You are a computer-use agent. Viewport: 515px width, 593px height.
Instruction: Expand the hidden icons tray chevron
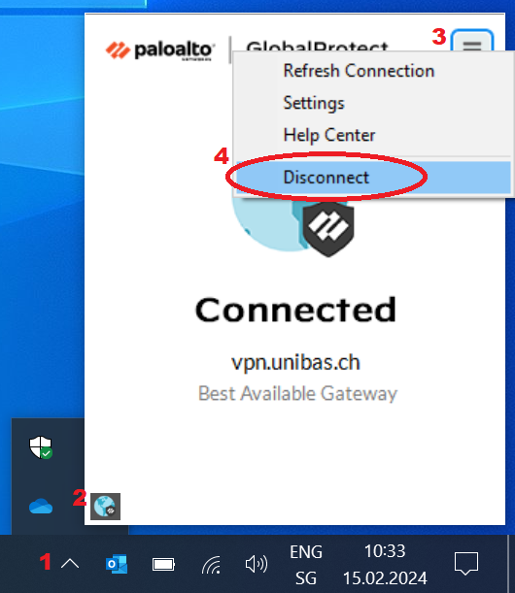(x=70, y=564)
